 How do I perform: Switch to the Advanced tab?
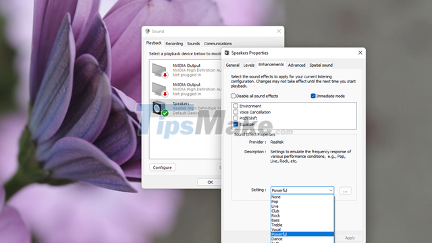pos(297,65)
